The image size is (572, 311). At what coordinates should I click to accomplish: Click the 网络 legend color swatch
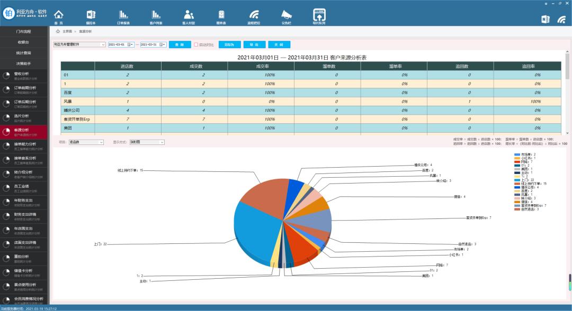pos(517,162)
